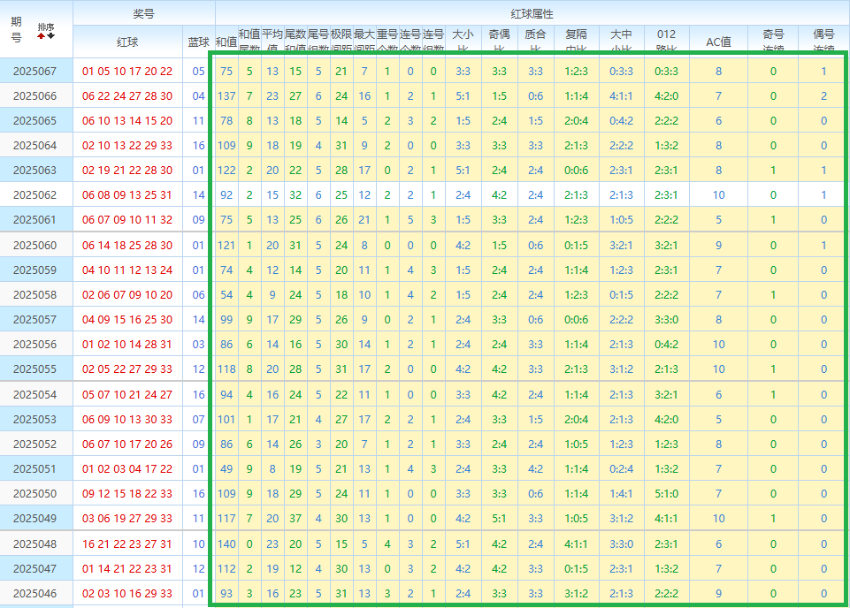Select sum value 122 in row 2025063
The image size is (850, 608).
[226, 170]
